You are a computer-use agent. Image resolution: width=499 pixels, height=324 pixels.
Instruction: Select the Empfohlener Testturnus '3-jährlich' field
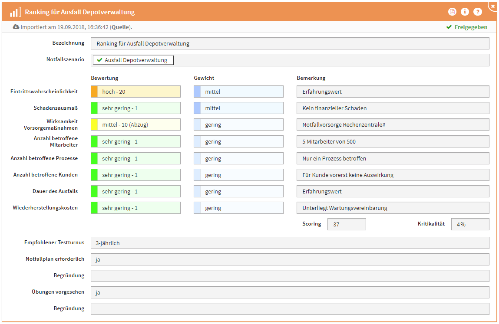point(290,243)
